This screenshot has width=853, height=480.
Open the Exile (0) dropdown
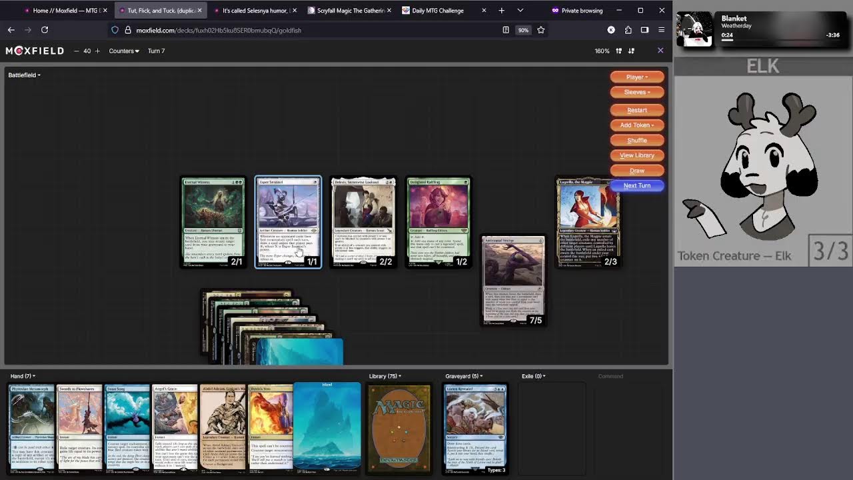(x=533, y=376)
